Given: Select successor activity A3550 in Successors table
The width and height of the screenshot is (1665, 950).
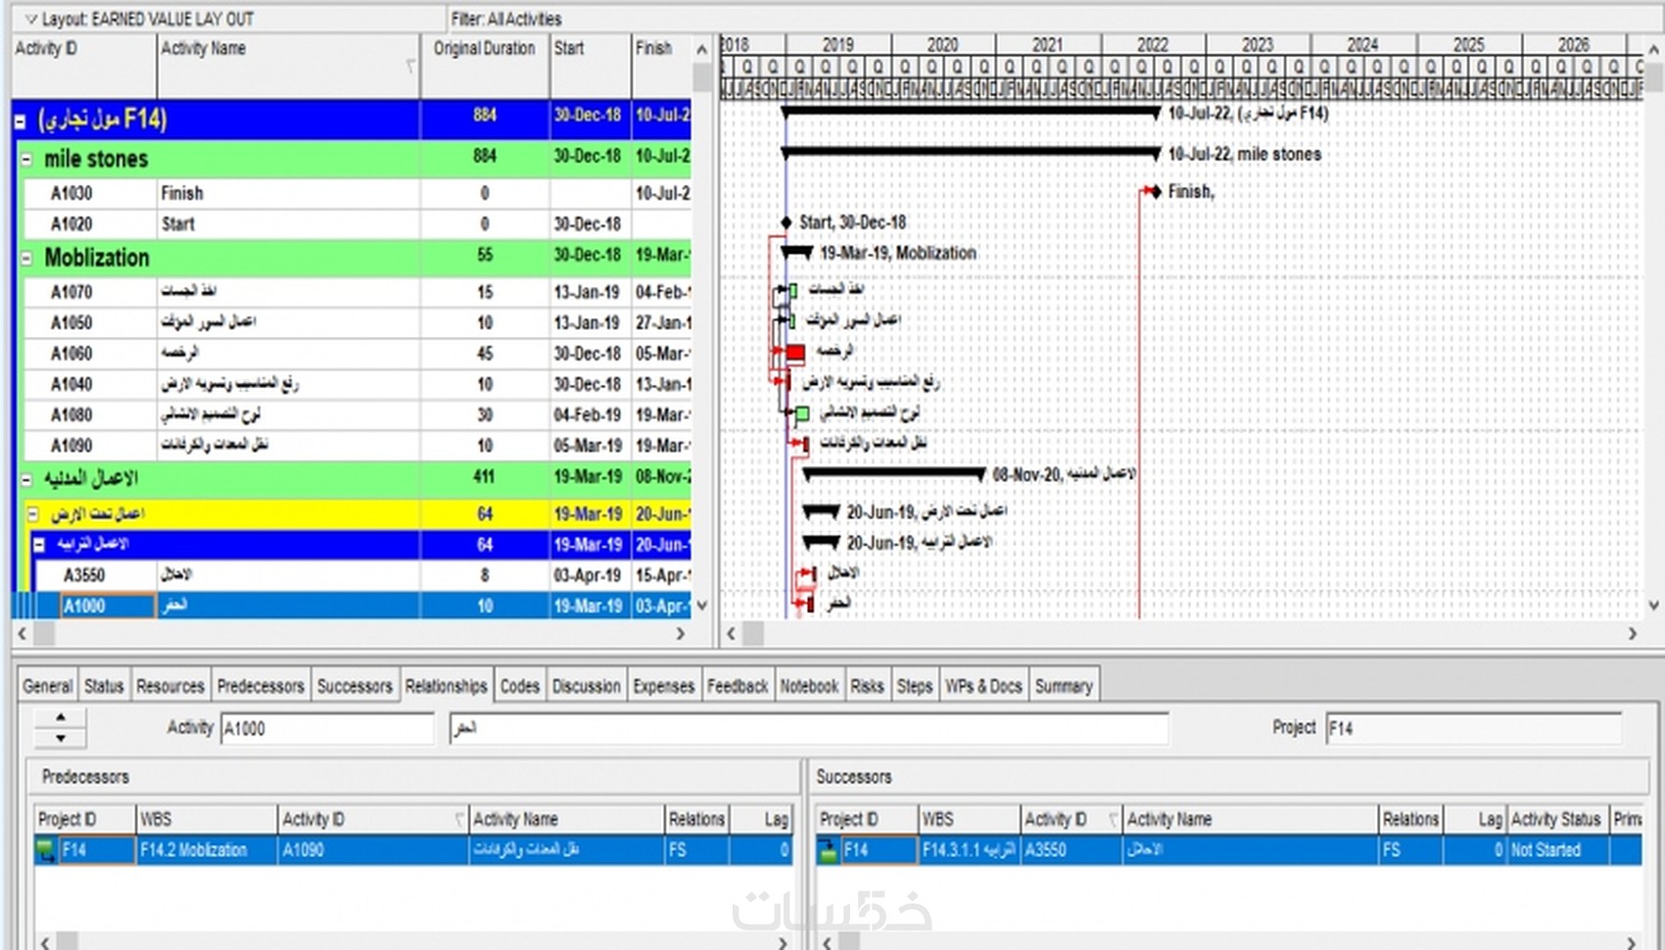Looking at the screenshot, I should click(x=1071, y=850).
